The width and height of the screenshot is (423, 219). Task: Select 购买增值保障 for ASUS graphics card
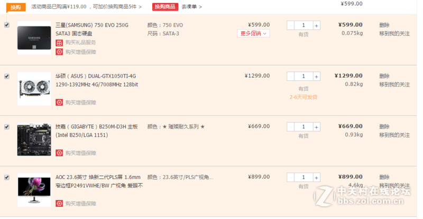(x=81, y=102)
